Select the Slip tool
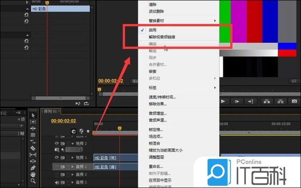301x188 pixels. click(x=33, y=155)
